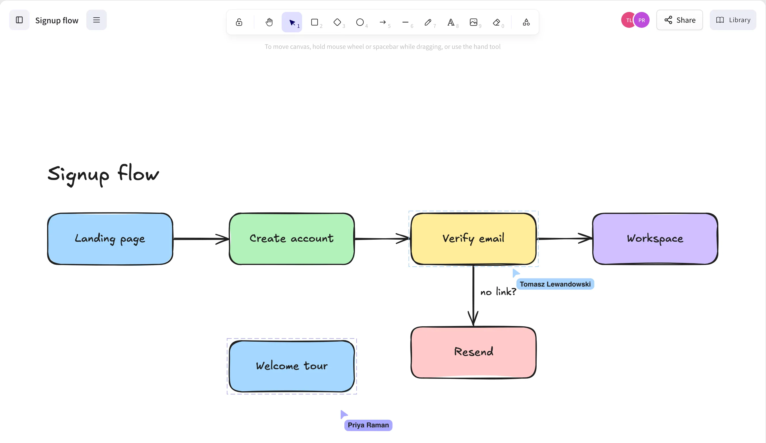
Task: Open the Library panel
Action: pyautogui.click(x=733, y=20)
